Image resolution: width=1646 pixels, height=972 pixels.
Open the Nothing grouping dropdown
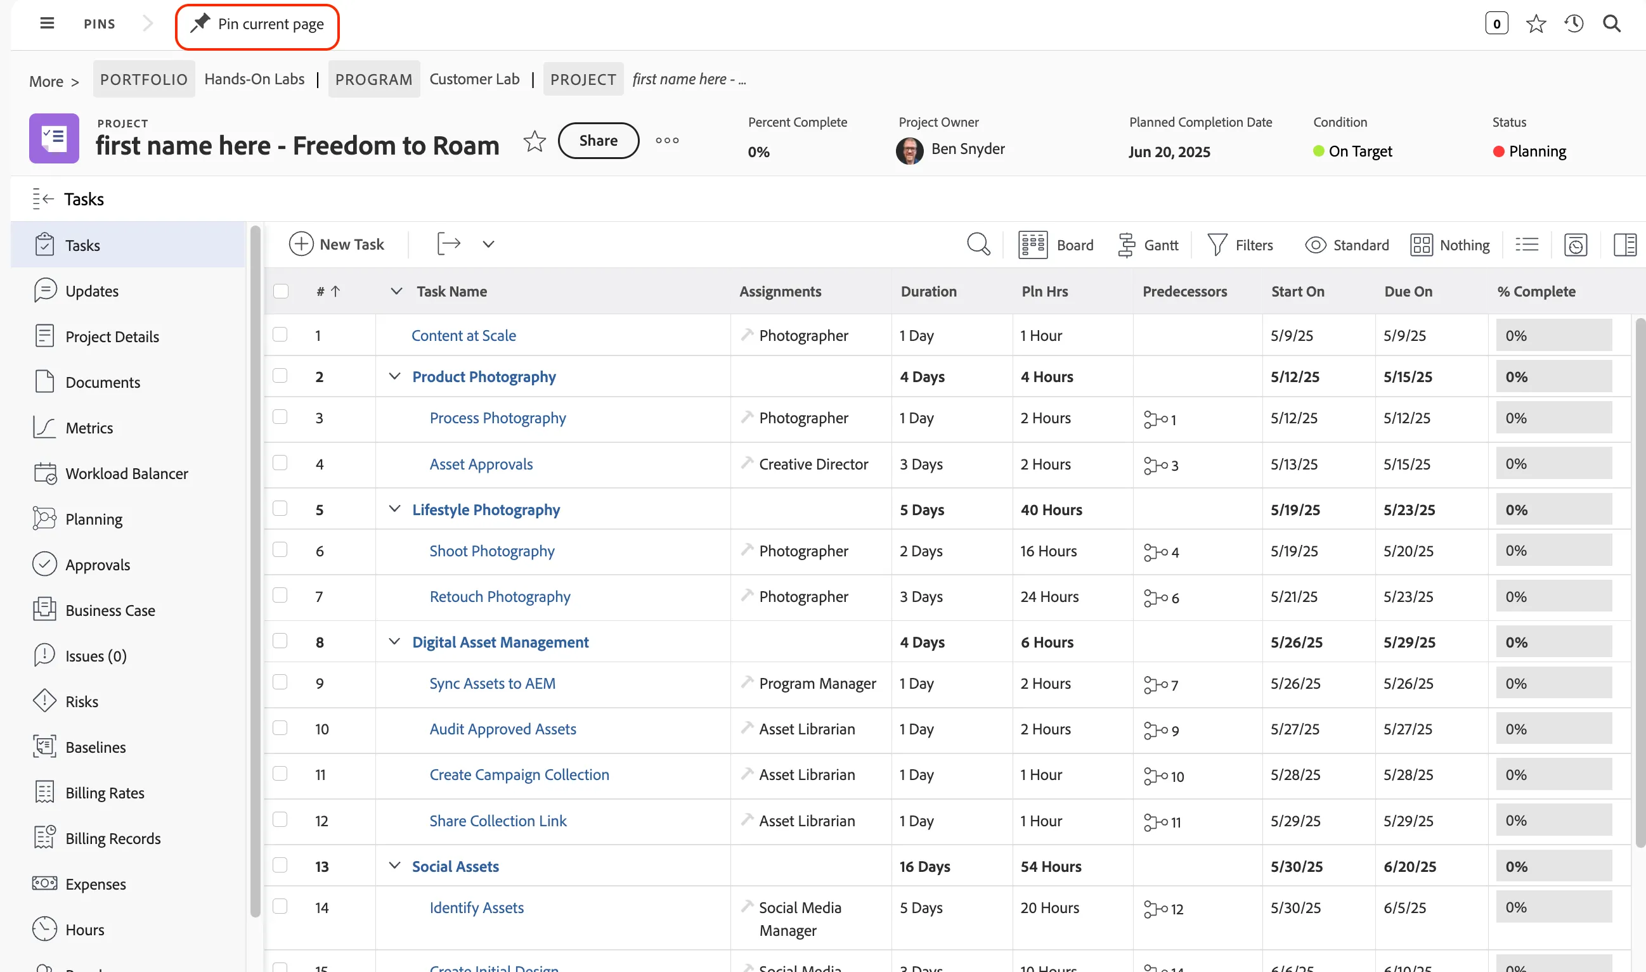1449,245
